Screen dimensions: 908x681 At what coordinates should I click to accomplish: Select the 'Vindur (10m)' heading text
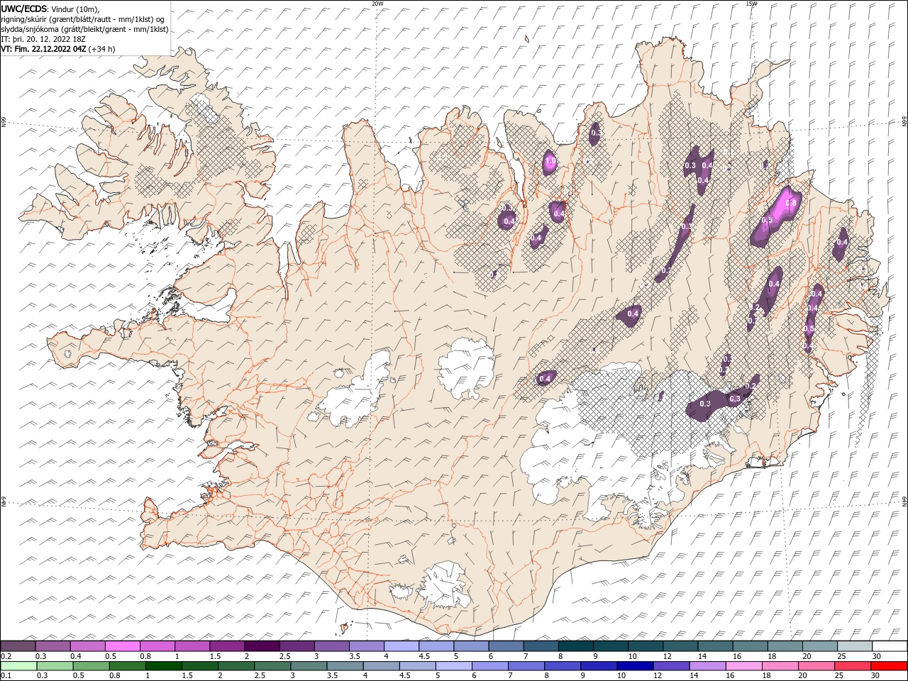point(74,9)
